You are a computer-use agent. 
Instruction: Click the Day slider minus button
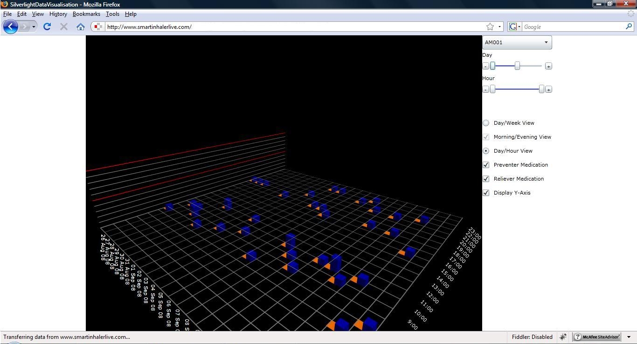tap(485, 66)
